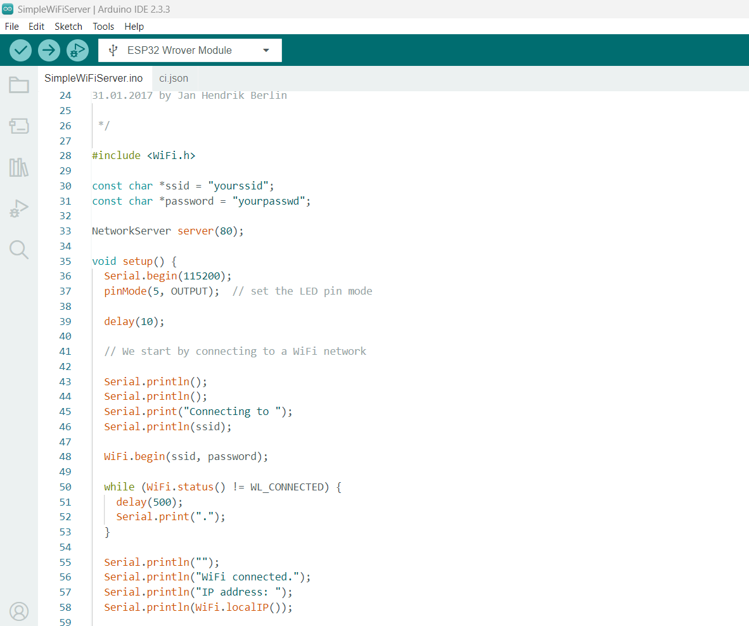Expand the ESP32 Wrover Module board dropdown arrow
Image resolution: width=749 pixels, height=626 pixels.
tap(266, 50)
